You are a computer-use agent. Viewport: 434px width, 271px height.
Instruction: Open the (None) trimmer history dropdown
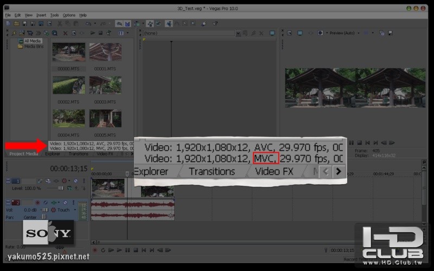point(238,34)
